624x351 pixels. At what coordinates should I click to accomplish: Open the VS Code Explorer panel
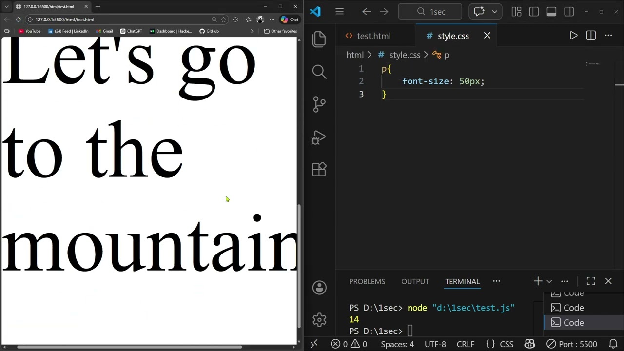319,39
